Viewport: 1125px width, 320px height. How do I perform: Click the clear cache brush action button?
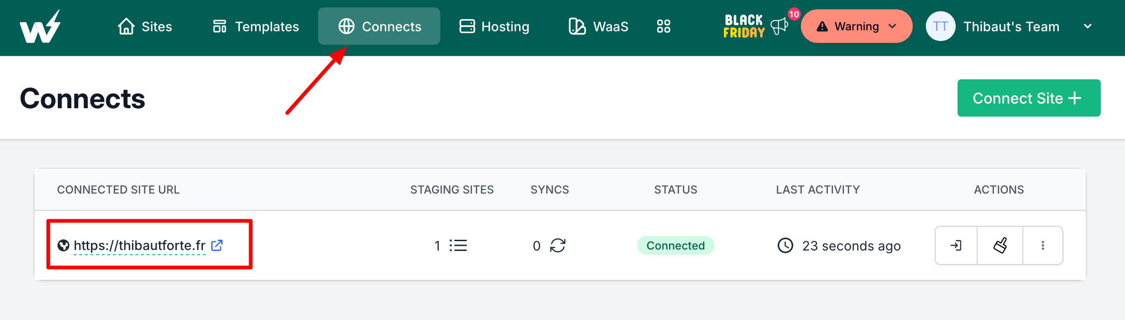(x=1000, y=245)
